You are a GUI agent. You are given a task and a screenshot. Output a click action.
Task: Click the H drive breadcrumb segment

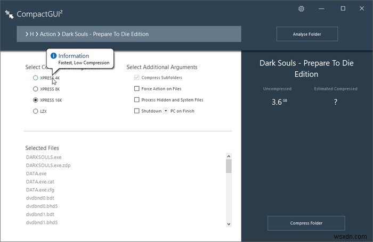pyautogui.click(x=31, y=34)
